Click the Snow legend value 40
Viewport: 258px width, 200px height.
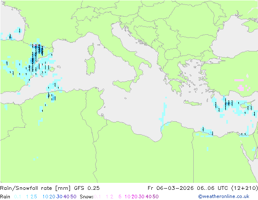(x=149, y=197)
